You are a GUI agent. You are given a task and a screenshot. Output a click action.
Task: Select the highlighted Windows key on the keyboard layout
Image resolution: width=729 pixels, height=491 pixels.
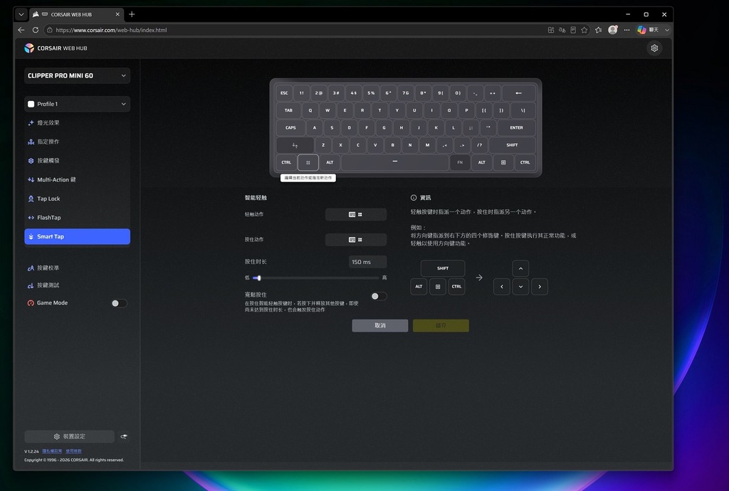(x=308, y=162)
